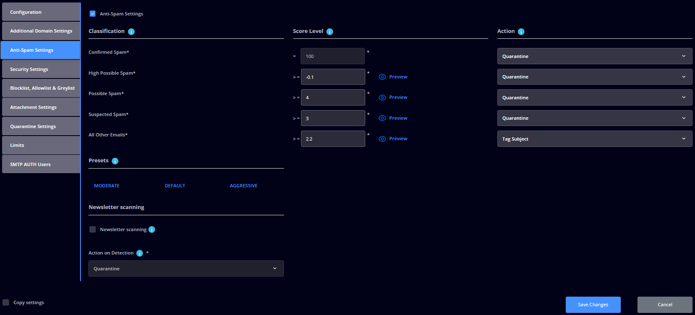Open SMTP AUTH Users tab

pyautogui.click(x=41, y=164)
